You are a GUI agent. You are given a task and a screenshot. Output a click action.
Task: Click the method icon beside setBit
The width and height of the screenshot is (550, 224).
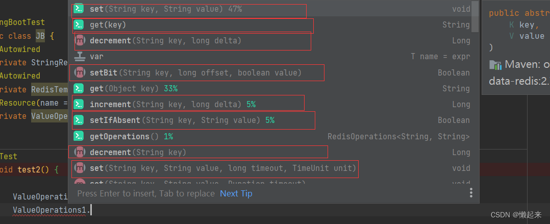pos(79,72)
